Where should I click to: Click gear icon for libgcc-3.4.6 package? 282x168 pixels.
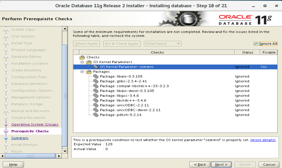click(96, 96)
